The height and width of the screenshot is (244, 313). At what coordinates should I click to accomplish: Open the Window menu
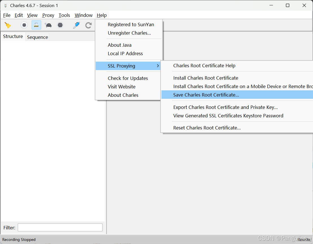click(x=84, y=15)
